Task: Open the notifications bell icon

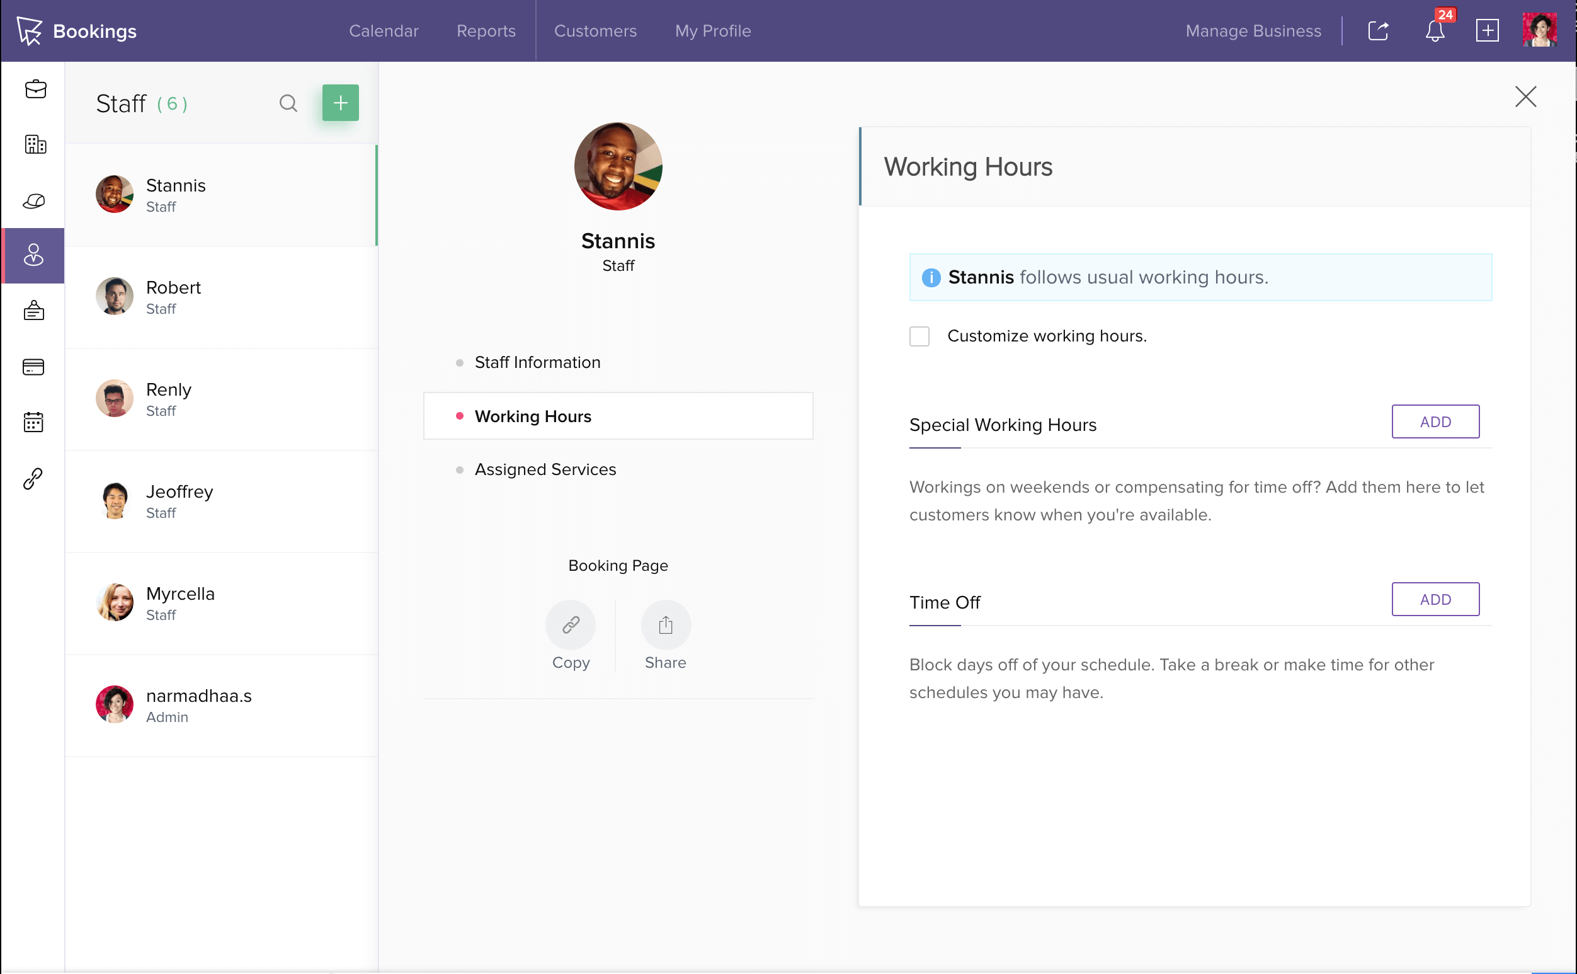Action: click(x=1434, y=31)
